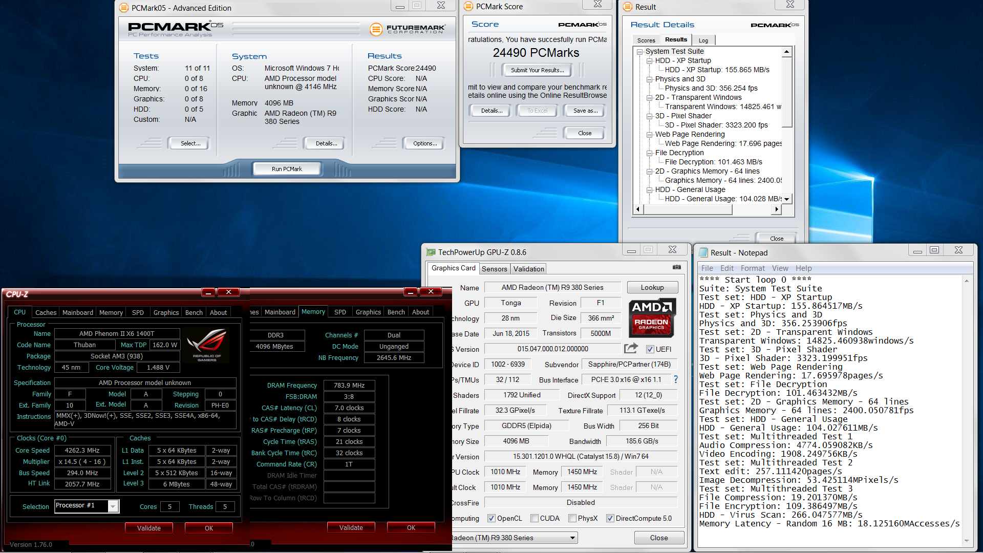
Task: Toggle the DirectCompute 5.0 checkbox
Action: click(610, 518)
